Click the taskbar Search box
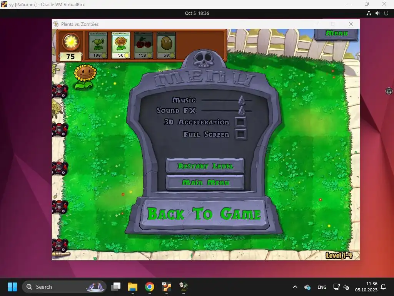 pos(64,287)
